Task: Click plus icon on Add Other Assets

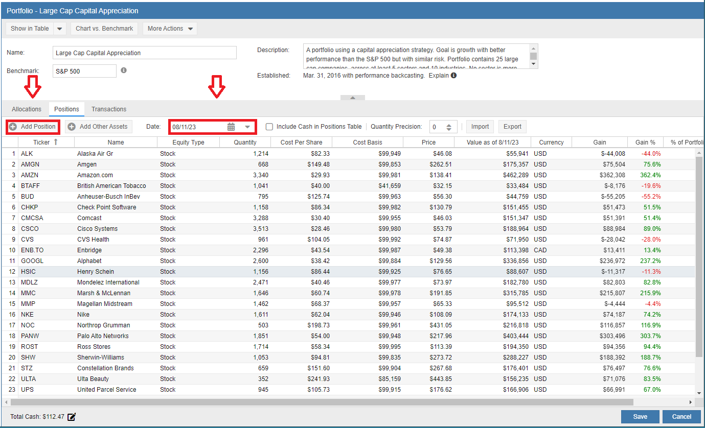Action: click(72, 127)
